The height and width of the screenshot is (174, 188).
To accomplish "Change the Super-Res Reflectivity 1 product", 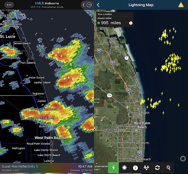I will pos(19,166).
